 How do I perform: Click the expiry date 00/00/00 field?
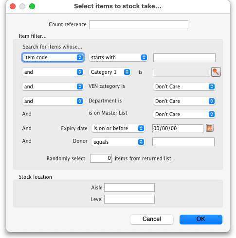(x=178, y=129)
